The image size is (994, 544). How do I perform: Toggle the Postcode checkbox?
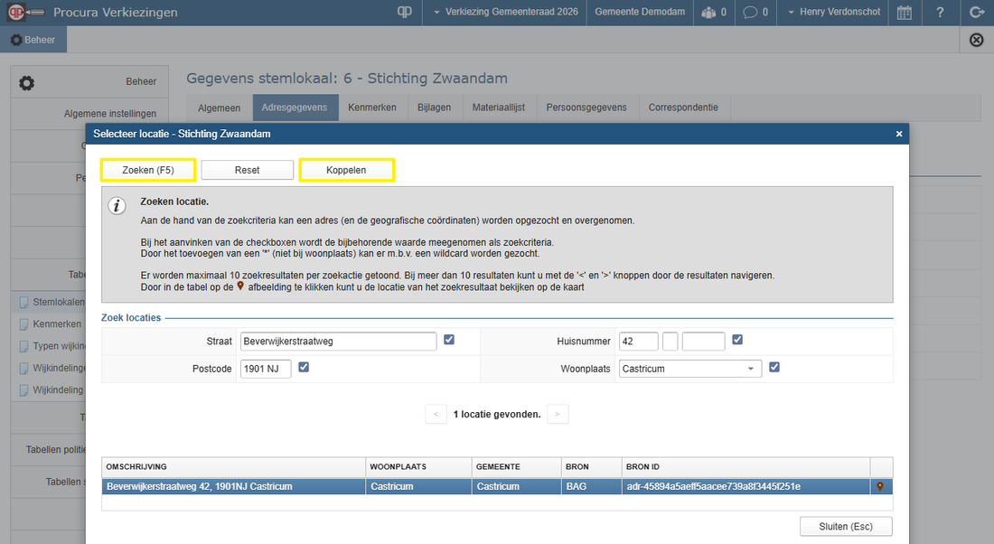click(304, 367)
